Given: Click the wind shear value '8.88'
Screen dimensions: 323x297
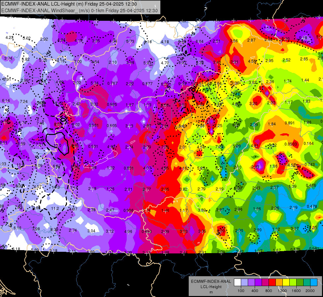Looking at the screenshot, I should [218, 105].
